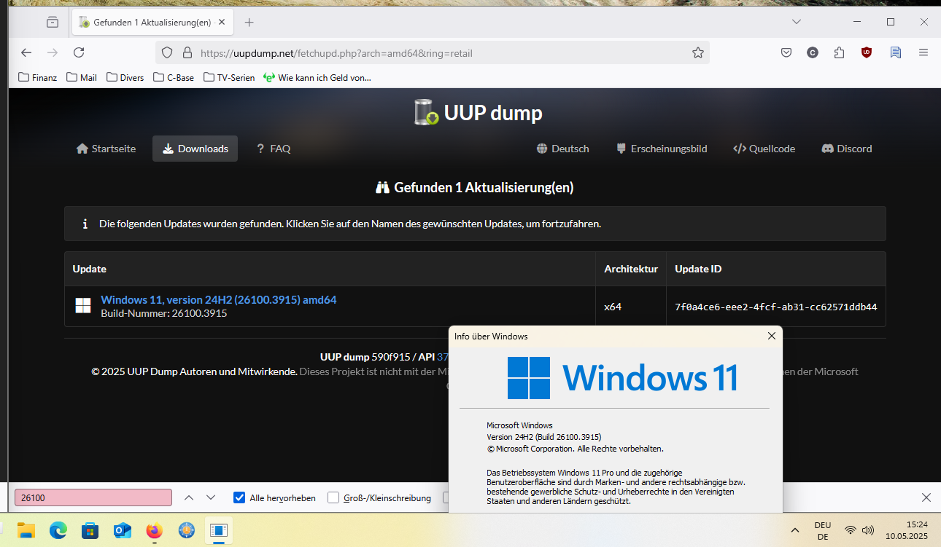Open the Divers bookmarks folder
Screen dimensions: 941x547
[x=125, y=77]
